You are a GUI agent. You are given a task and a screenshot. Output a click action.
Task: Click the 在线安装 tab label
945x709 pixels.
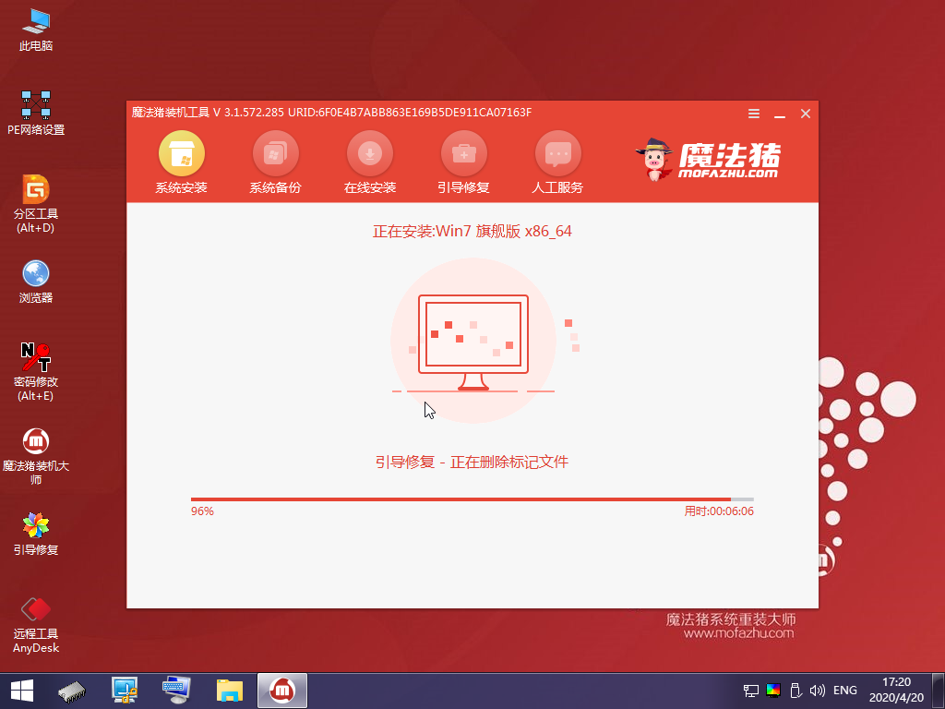click(369, 187)
